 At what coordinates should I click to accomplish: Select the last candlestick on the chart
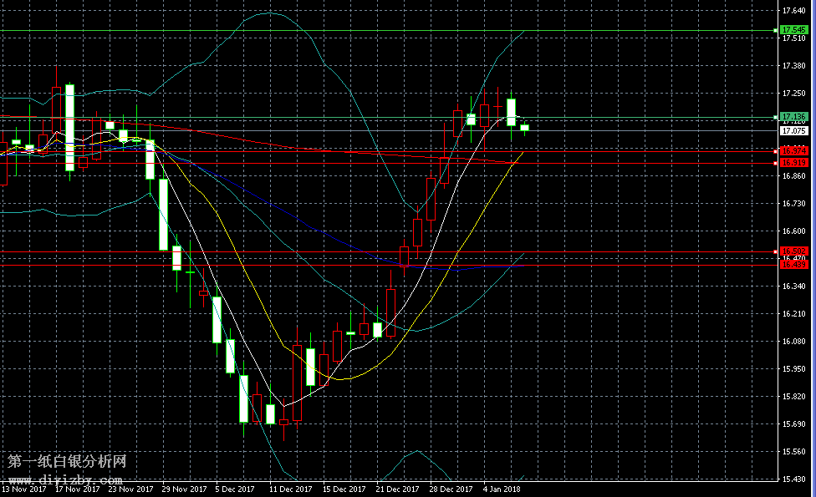coord(525,128)
